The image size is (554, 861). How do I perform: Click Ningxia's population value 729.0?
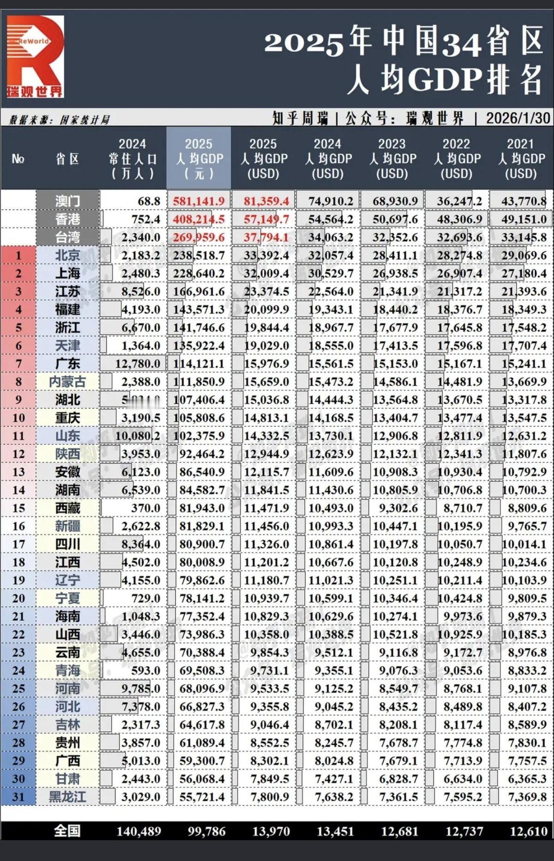tap(145, 598)
